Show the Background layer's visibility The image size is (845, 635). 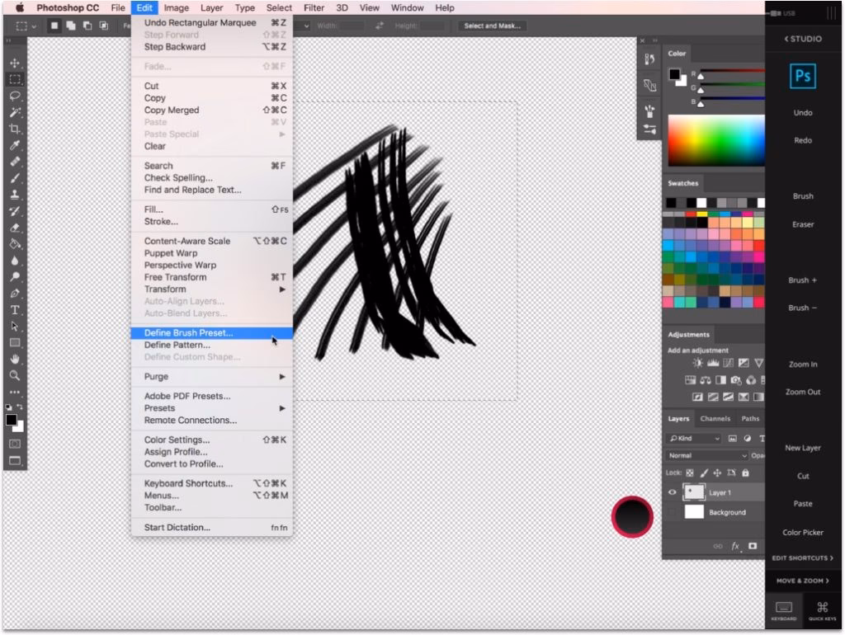pyautogui.click(x=673, y=511)
